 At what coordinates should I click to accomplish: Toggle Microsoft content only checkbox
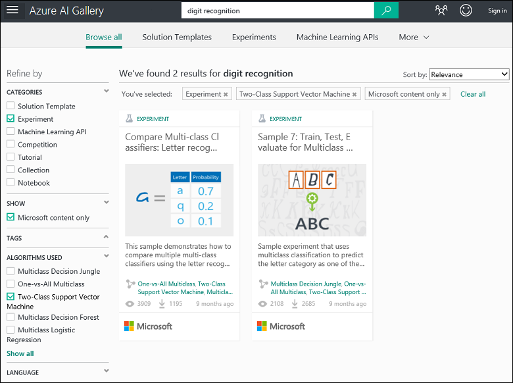point(11,218)
